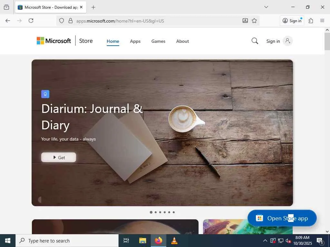Bookmark this page with the star icon

(x=254, y=21)
